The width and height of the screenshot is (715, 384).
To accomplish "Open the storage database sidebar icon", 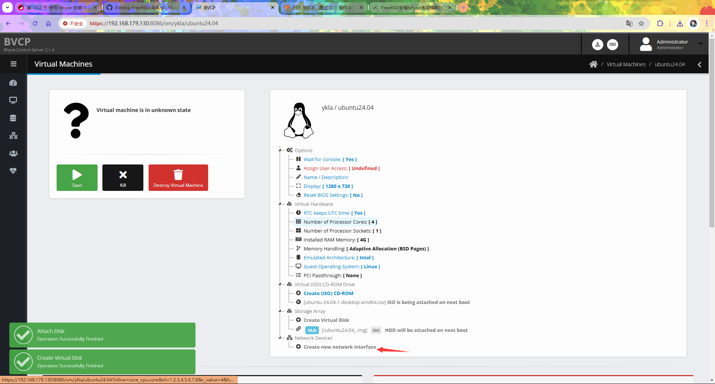I will 13,118.
